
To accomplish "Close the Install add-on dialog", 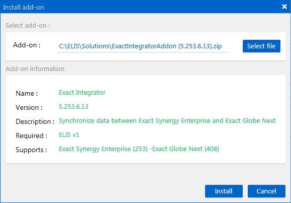I will pyautogui.click(x=284, y=7).
